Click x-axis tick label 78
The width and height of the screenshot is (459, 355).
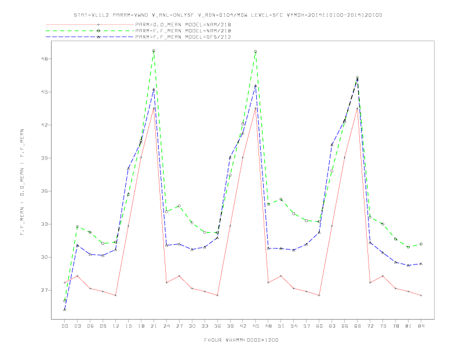point(395,326)
